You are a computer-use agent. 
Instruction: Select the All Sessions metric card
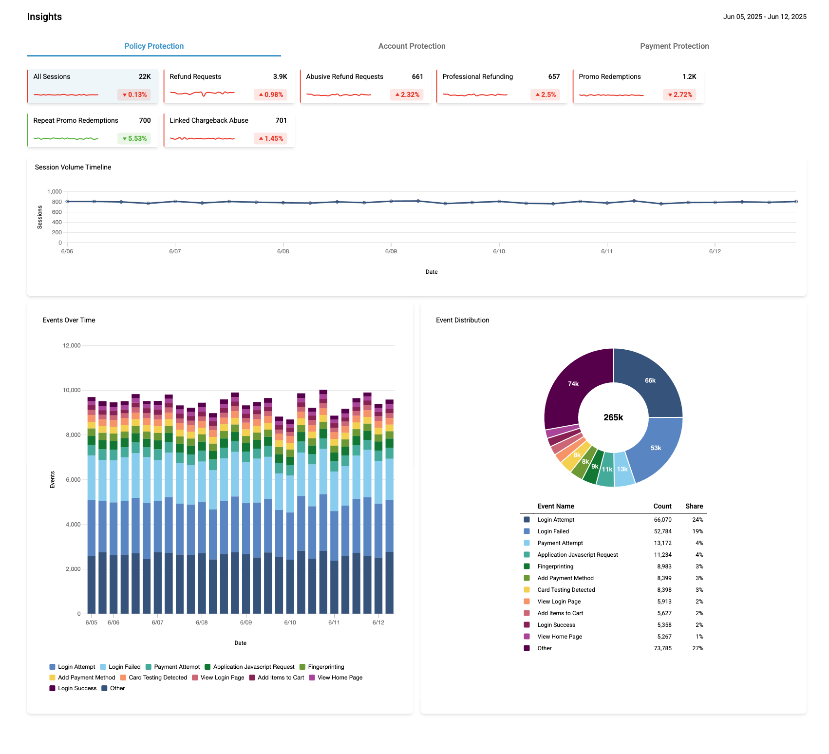[x=93, y=86]
